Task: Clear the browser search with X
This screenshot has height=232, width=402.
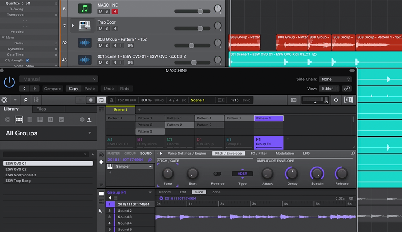Action: point(85,154)
